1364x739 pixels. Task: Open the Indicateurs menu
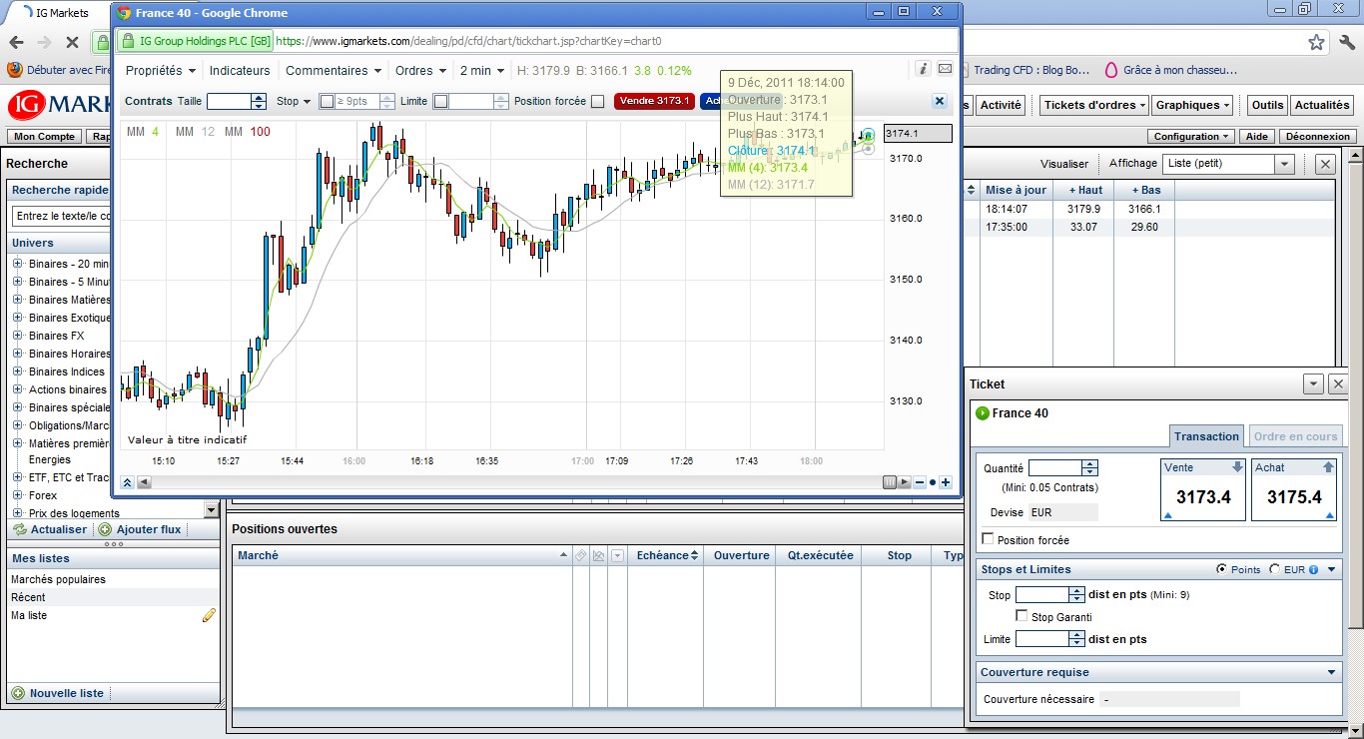click(x=240, y=70)
